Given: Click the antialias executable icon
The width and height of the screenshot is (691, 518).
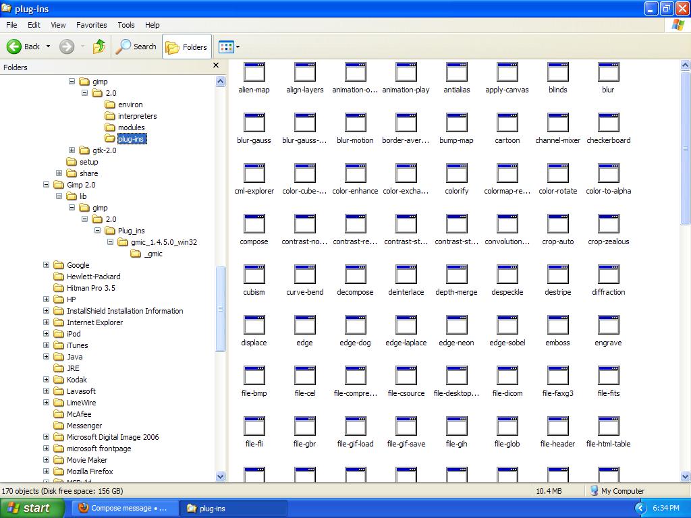Looking at the screenshot, I should point(457,71).
